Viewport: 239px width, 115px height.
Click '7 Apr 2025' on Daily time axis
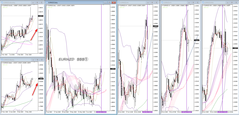49,112
